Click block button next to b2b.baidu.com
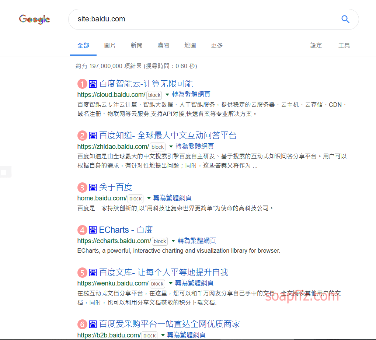The width and height of the screenshot is (376, 340). (x=149, y=336)
